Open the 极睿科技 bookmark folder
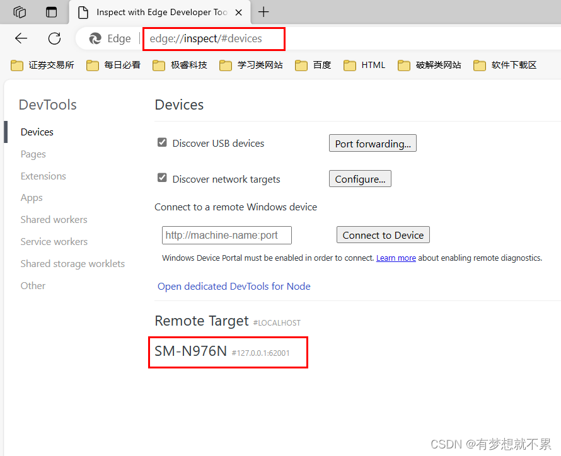561x456 pixels. (x=180, y=65)
